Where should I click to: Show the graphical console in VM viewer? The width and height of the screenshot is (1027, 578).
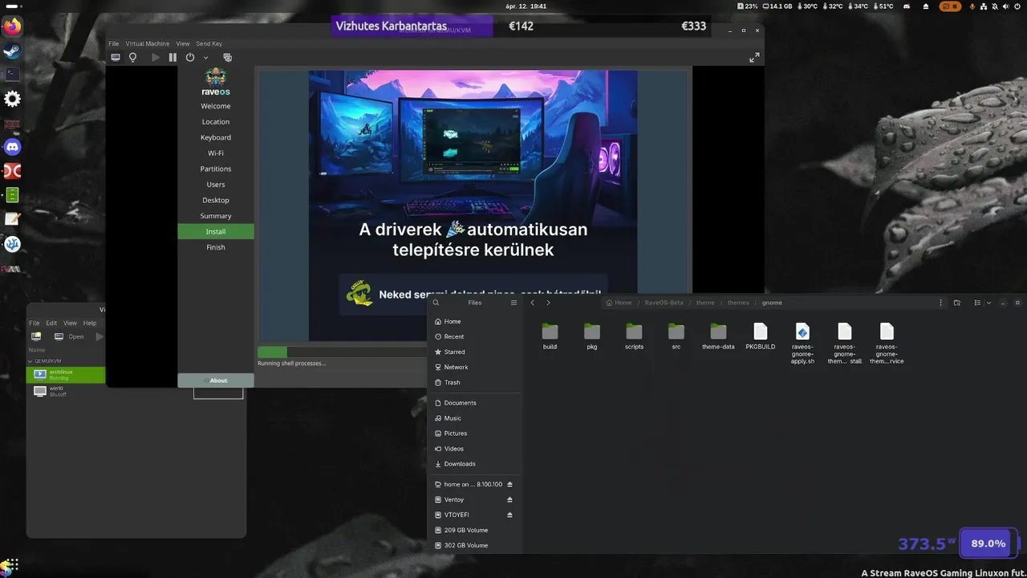coord(116,58)
